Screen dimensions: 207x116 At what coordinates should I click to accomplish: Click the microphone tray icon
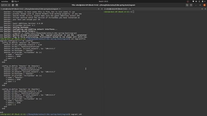point(199,1)
